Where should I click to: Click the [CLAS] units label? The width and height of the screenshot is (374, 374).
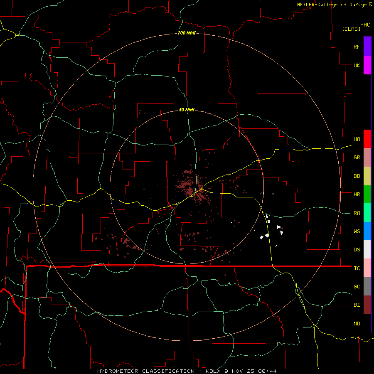[x=351, y=29]
